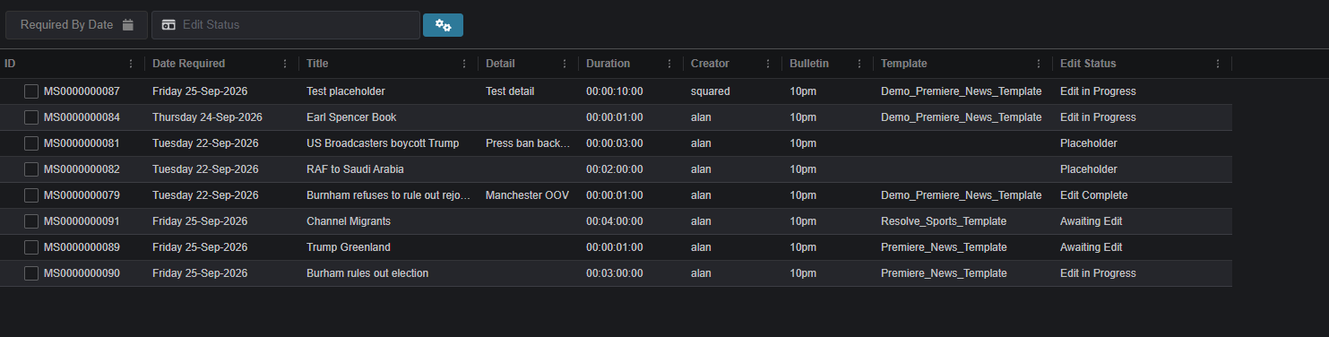The width and height of the screenshot is (1329, 337).
Task: Tick checkbox for MS0000000087
Action: pos(31,91)
